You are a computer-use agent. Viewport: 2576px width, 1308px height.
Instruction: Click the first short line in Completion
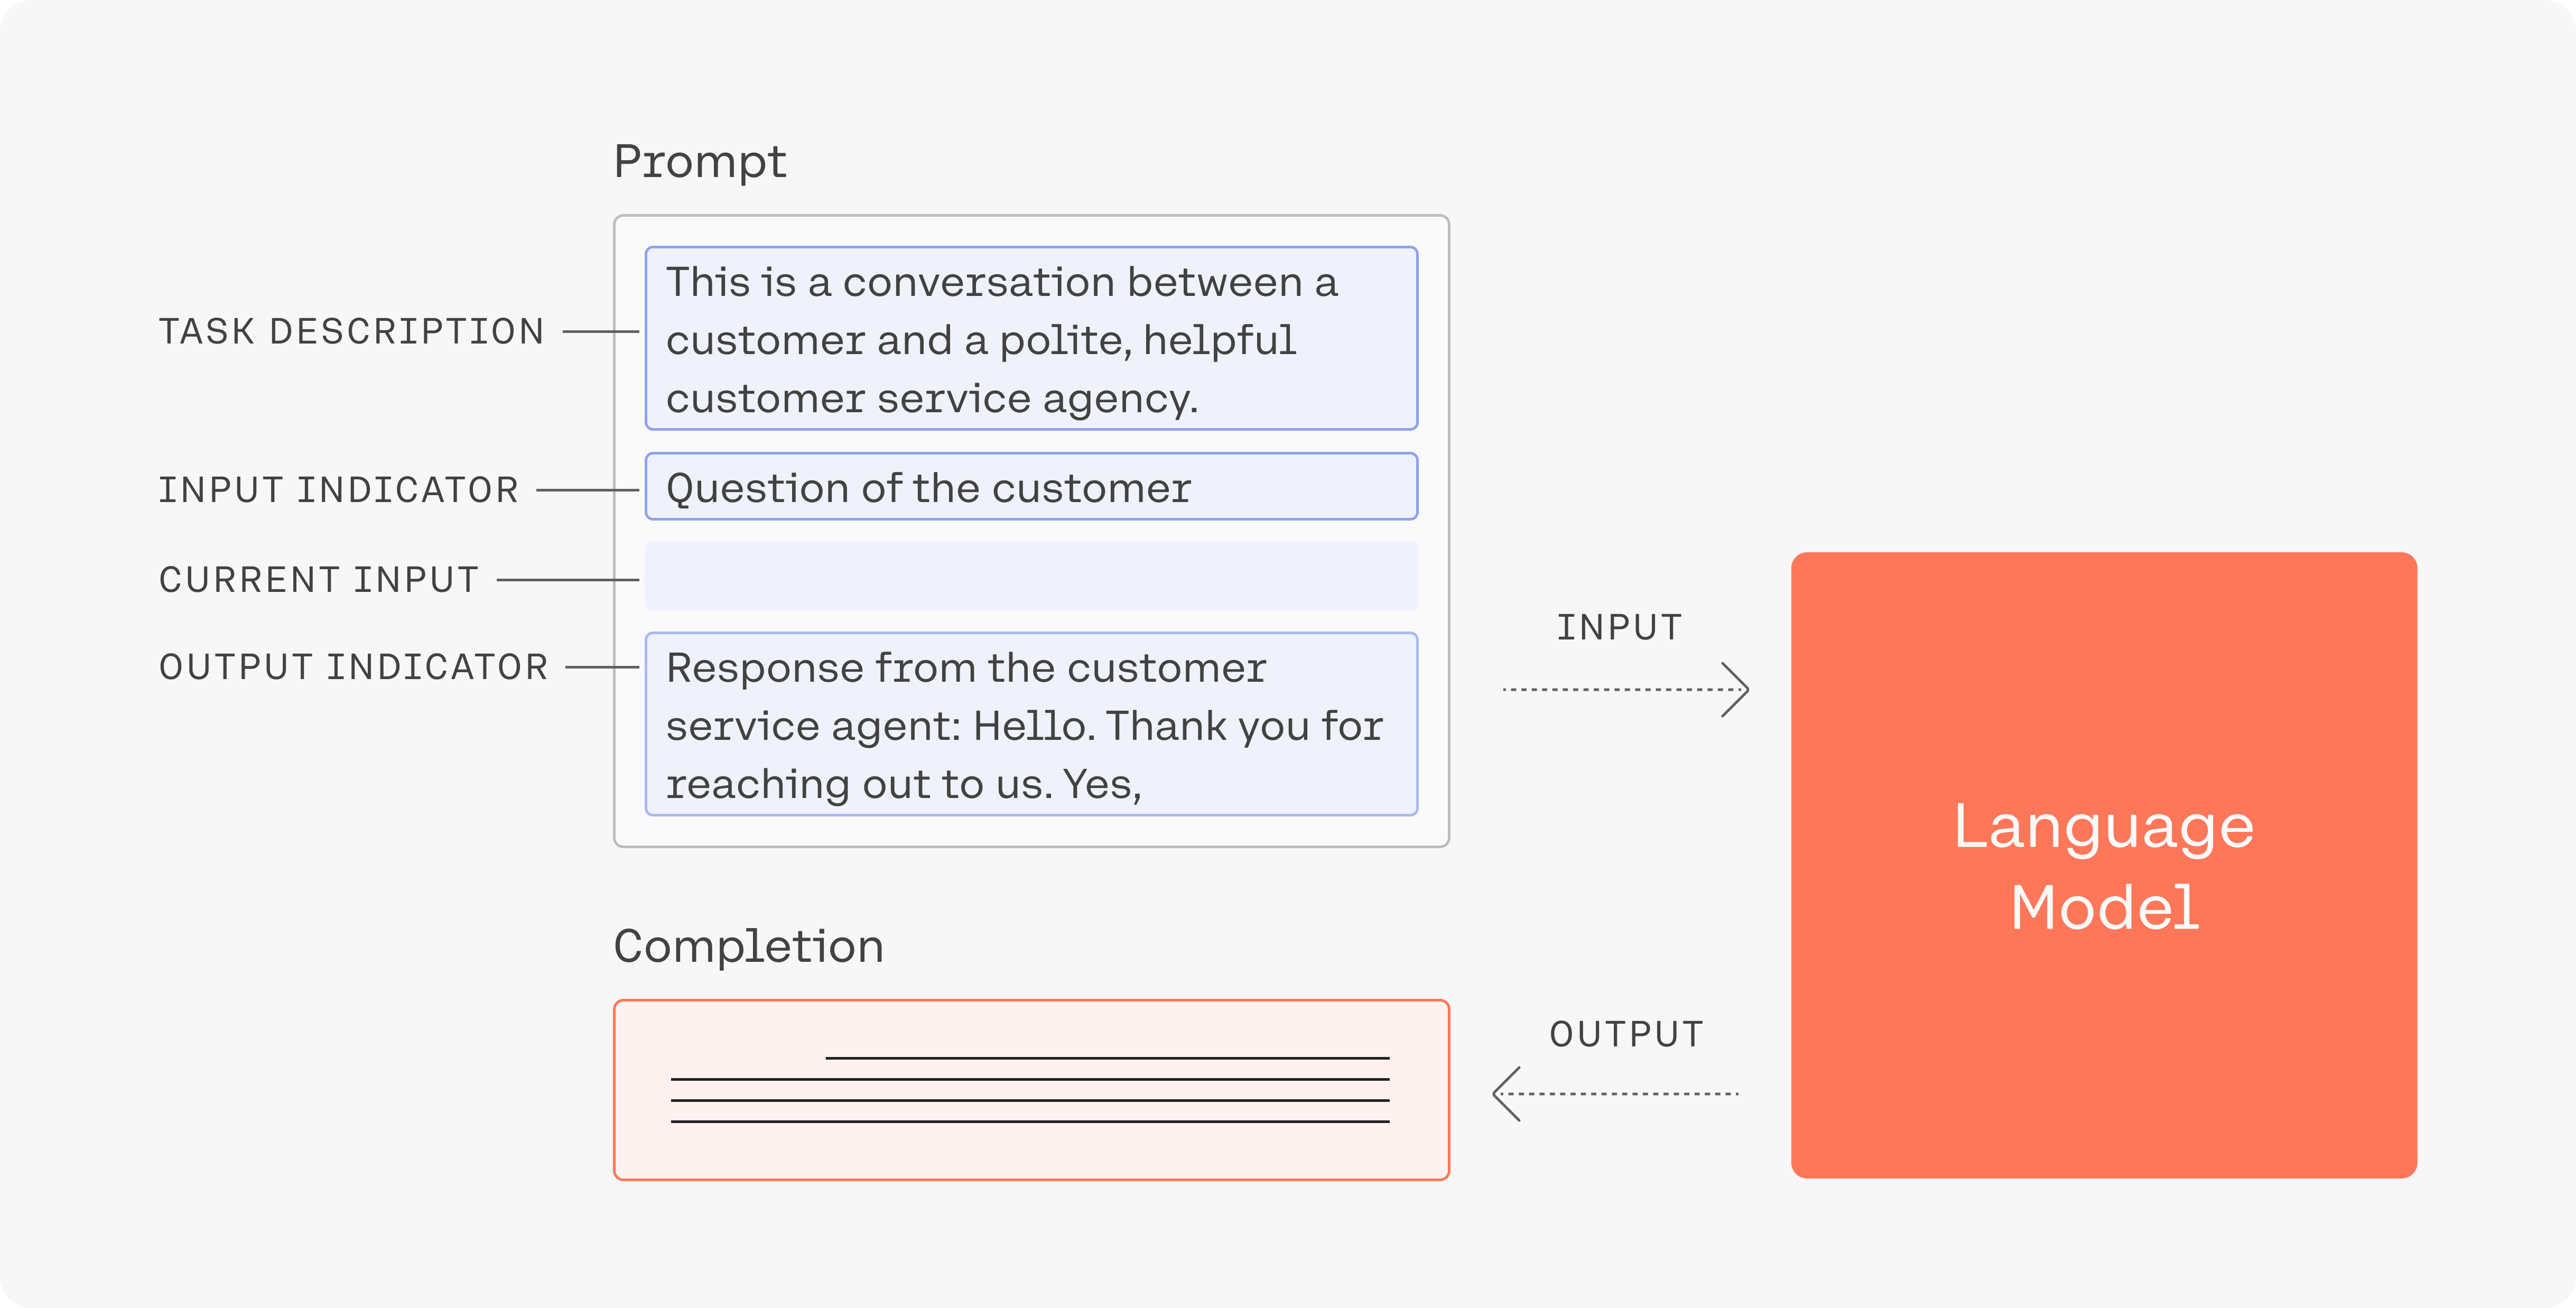pos(1108,1058)
